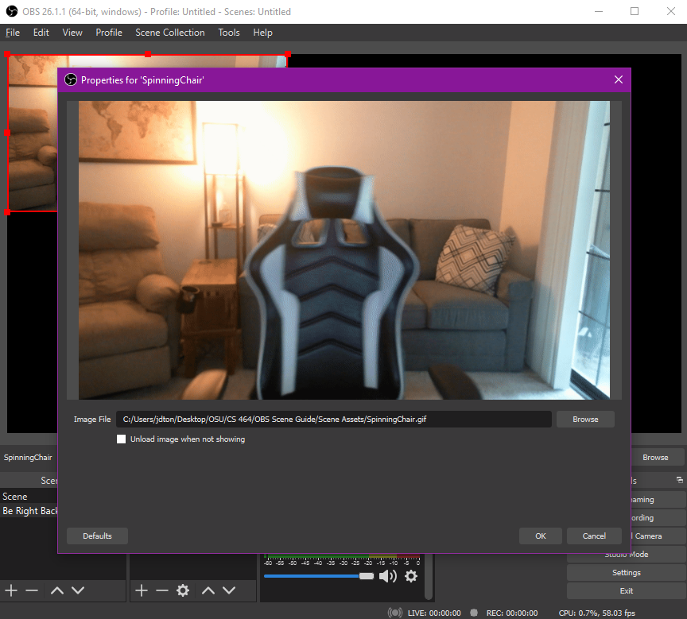Click the Image File path field
The image size is (687, 619).
point(334,419)
